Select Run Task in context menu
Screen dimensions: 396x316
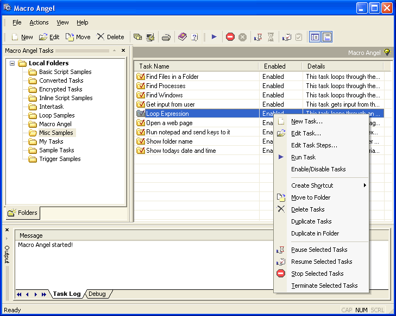321,157
